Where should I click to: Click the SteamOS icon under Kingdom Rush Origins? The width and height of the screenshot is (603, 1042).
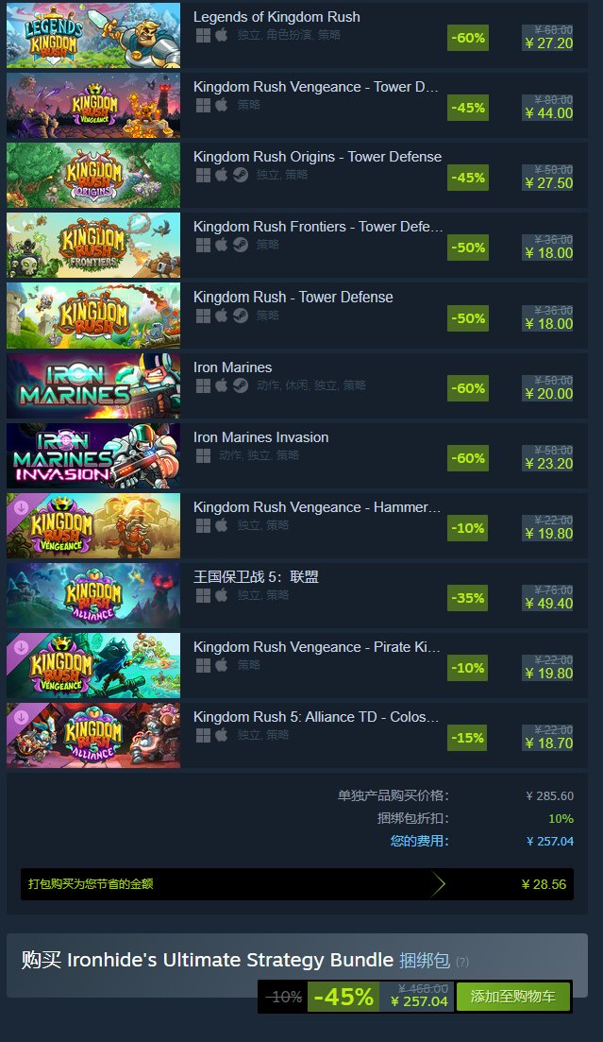pos(241,174)
